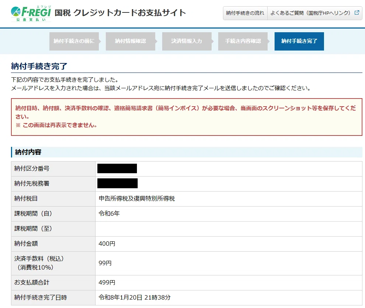Click the 499円 total value
Screen dimensions: 365x308
pyautogui.click(x=107, y=282)
